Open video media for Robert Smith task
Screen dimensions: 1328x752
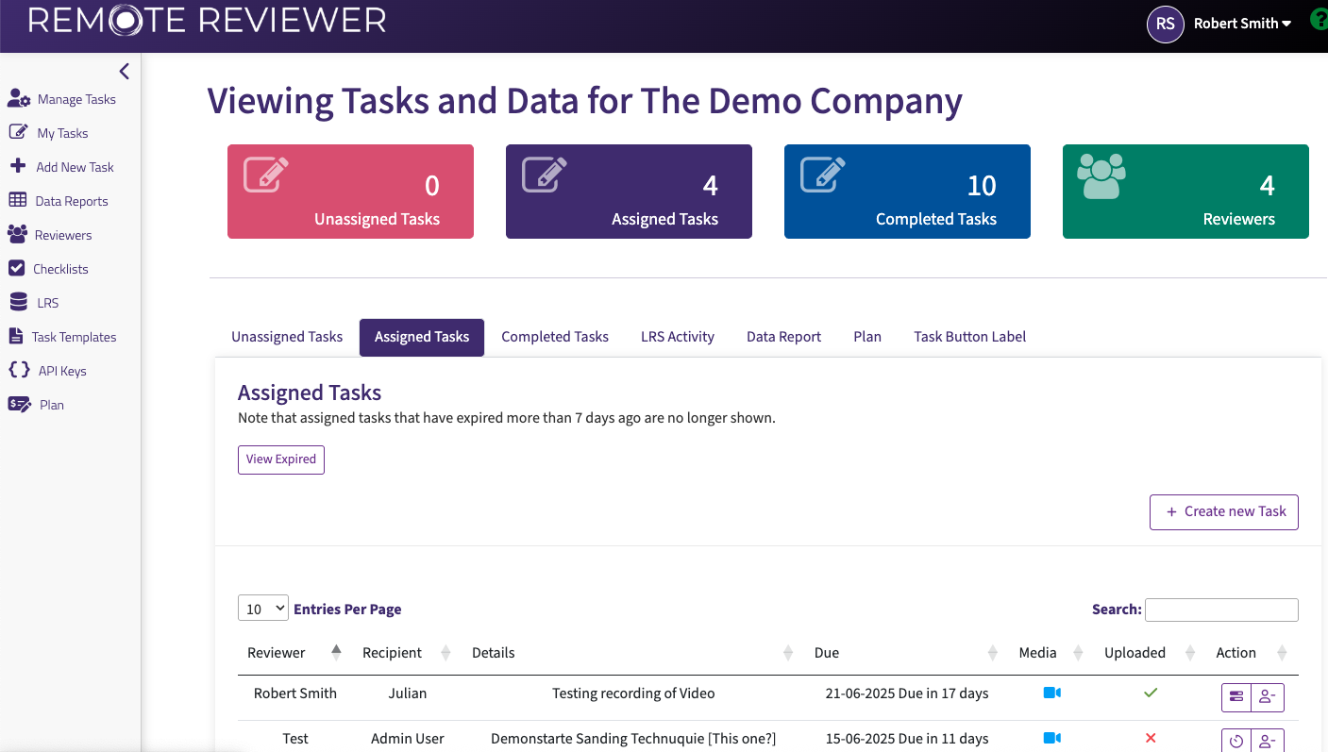pos(1051,694)
